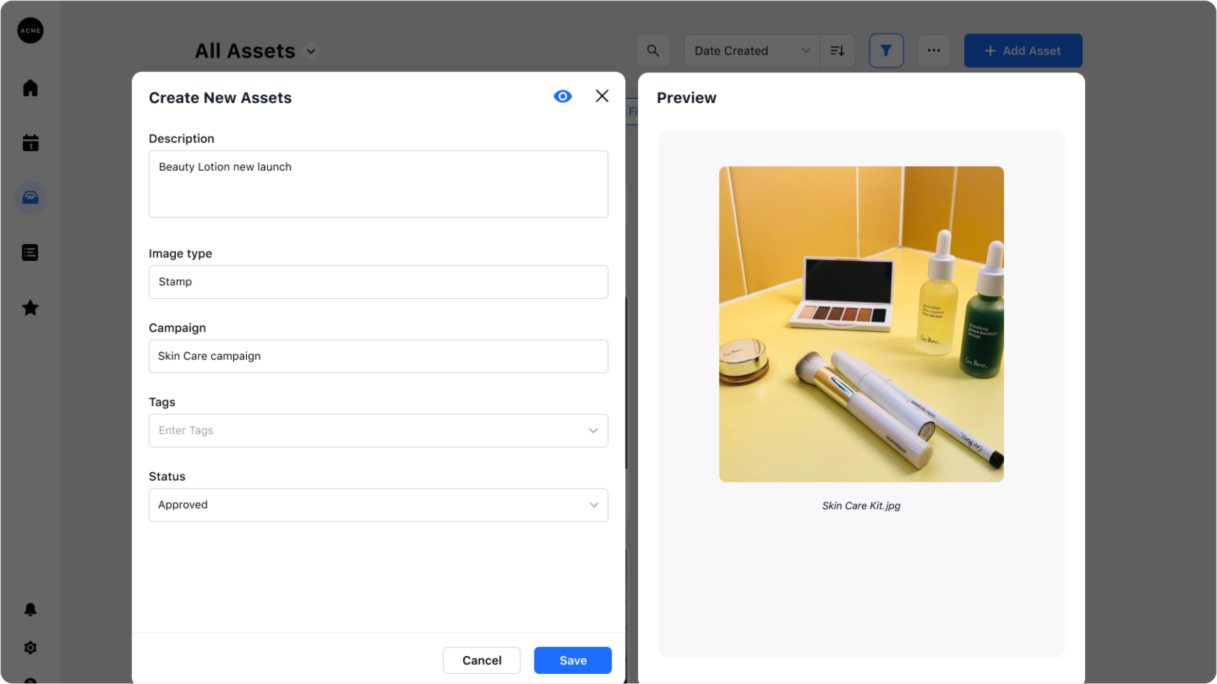Viewport: 1217px width, 684px height.
Task: Click the Campaign input field
Action: [378, 357]
